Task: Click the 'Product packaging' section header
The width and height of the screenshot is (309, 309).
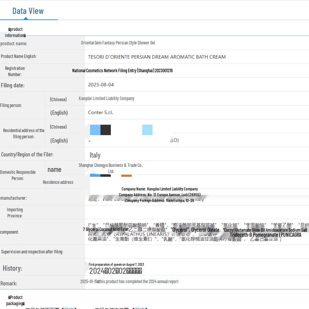Action: coord(15,301)
